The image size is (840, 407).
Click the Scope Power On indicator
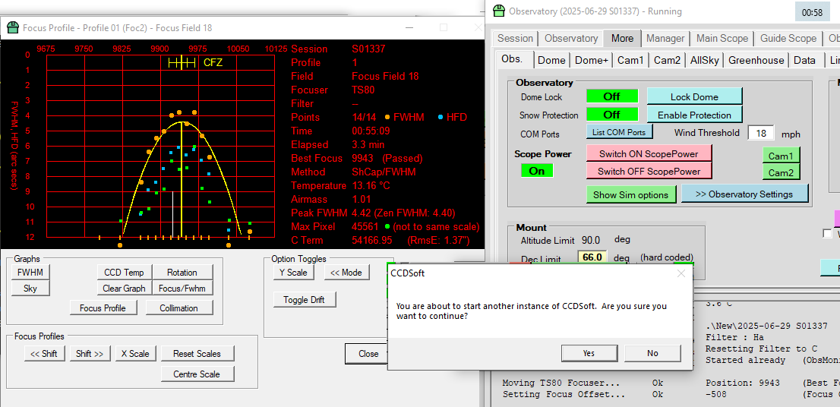tap(537, 171)
